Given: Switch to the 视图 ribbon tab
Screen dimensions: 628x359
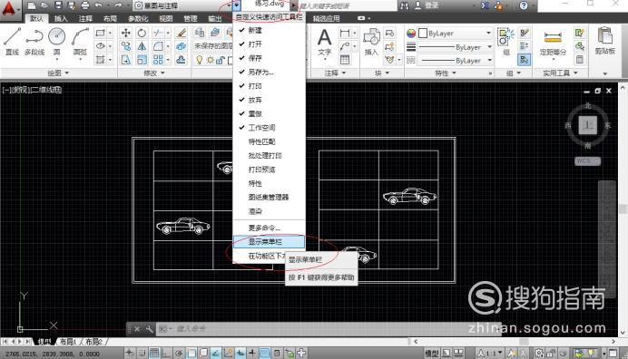Looking at the screenshot, I should pyautogui.click(x=166, y=18).
